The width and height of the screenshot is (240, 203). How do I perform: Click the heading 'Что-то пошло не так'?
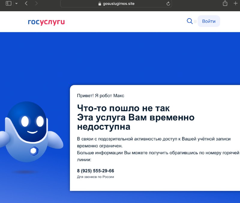tap(123, 108)
